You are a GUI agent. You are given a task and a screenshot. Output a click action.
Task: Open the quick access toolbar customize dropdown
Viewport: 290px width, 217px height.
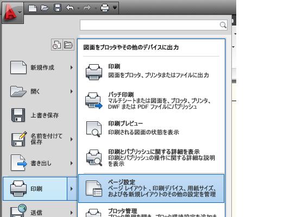click(x=115, y=8)
